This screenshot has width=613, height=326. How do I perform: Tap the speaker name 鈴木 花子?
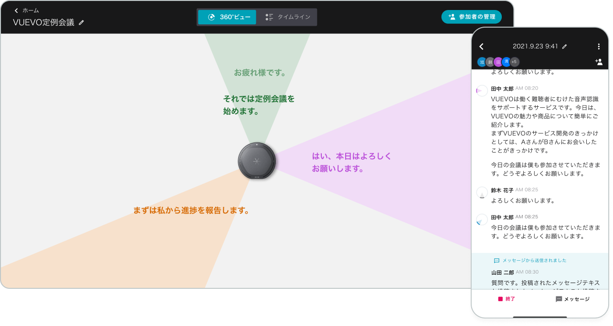[502, 190]
